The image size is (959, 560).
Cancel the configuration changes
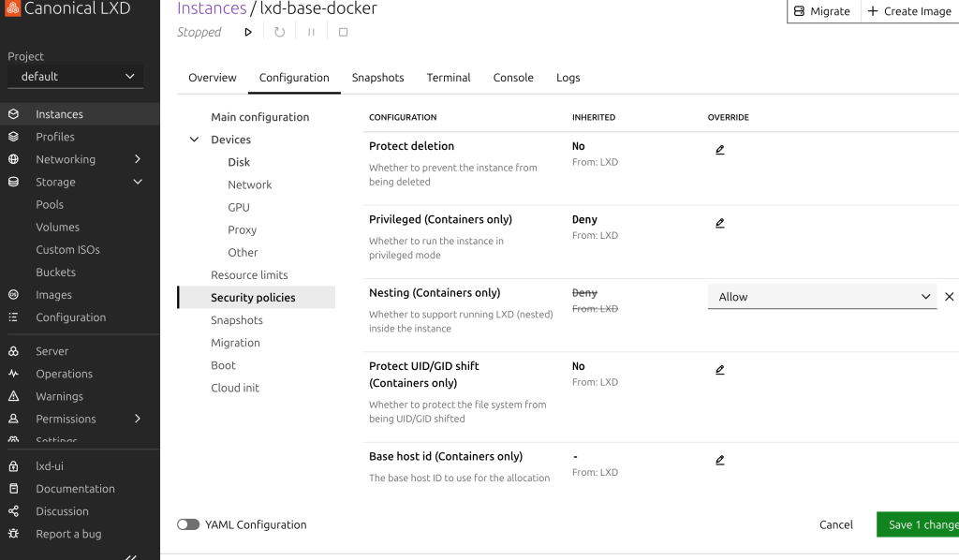click(835, 524)
